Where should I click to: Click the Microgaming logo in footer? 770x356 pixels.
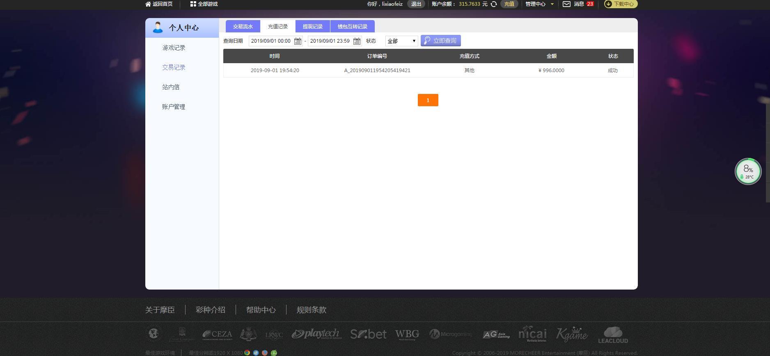[451, 334]
